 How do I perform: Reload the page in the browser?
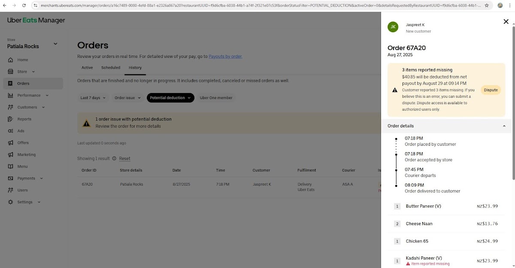pos(24,6)
